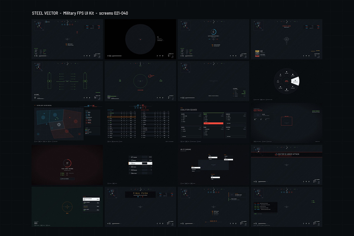Click the Join Squad button in the Delta card
This screenshot has width=354, height=236.
(x=191, y=136)
